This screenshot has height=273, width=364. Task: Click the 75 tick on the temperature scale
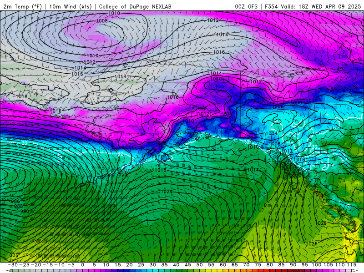[258, 265]
